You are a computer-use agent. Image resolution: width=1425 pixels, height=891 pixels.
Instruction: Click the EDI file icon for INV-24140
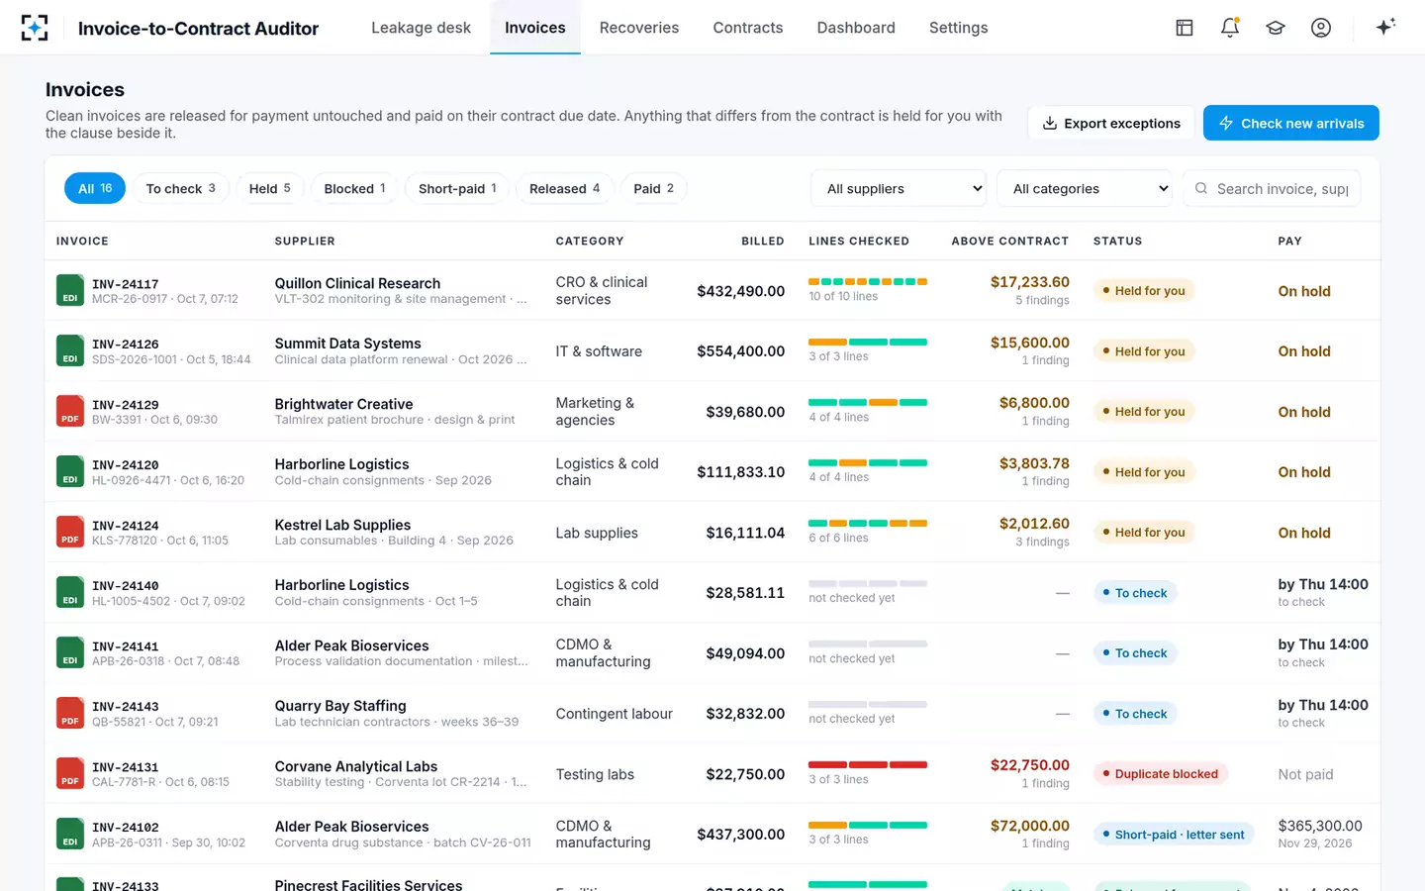(70, 592)
